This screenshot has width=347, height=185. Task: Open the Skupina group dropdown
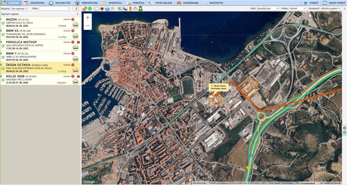(19, 8)
